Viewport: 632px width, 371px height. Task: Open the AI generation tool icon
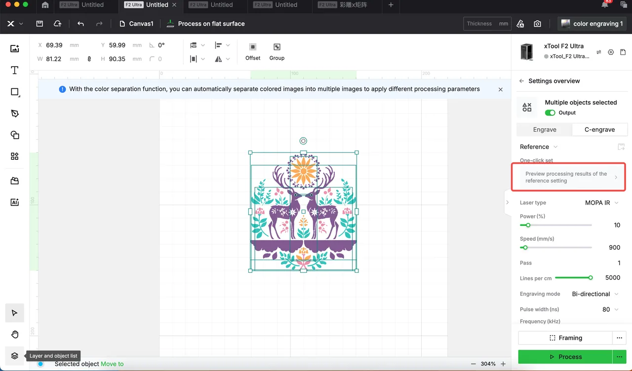(x=15, y=202)
